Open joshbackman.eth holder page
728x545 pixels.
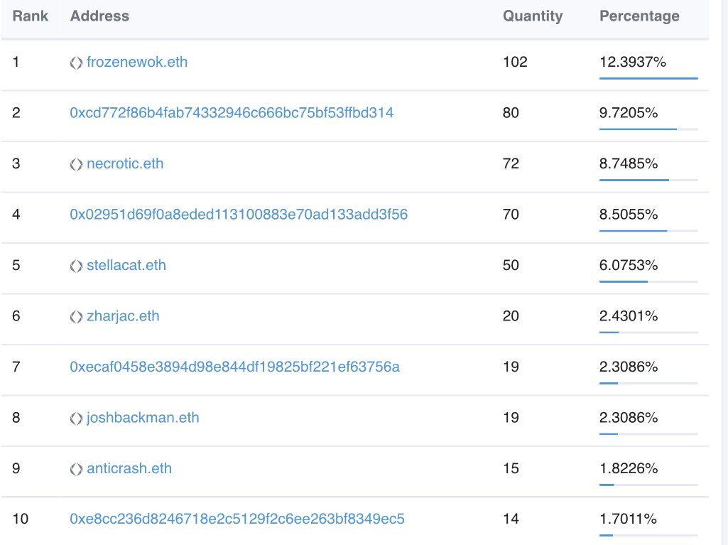coord(143,418)
